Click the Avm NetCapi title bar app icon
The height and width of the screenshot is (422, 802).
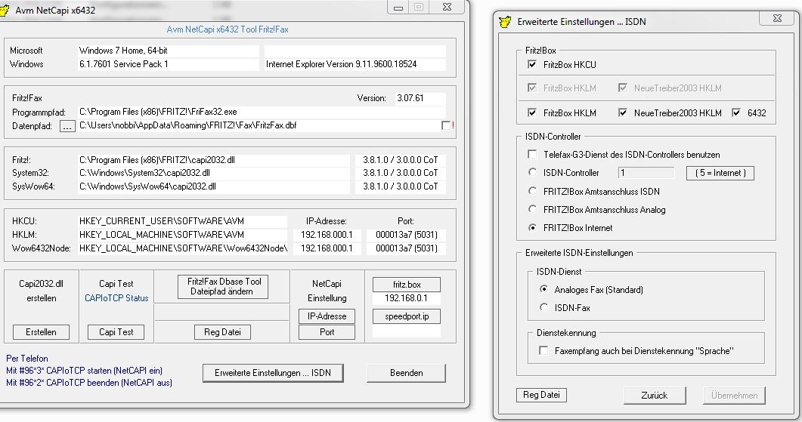(5, 10)
